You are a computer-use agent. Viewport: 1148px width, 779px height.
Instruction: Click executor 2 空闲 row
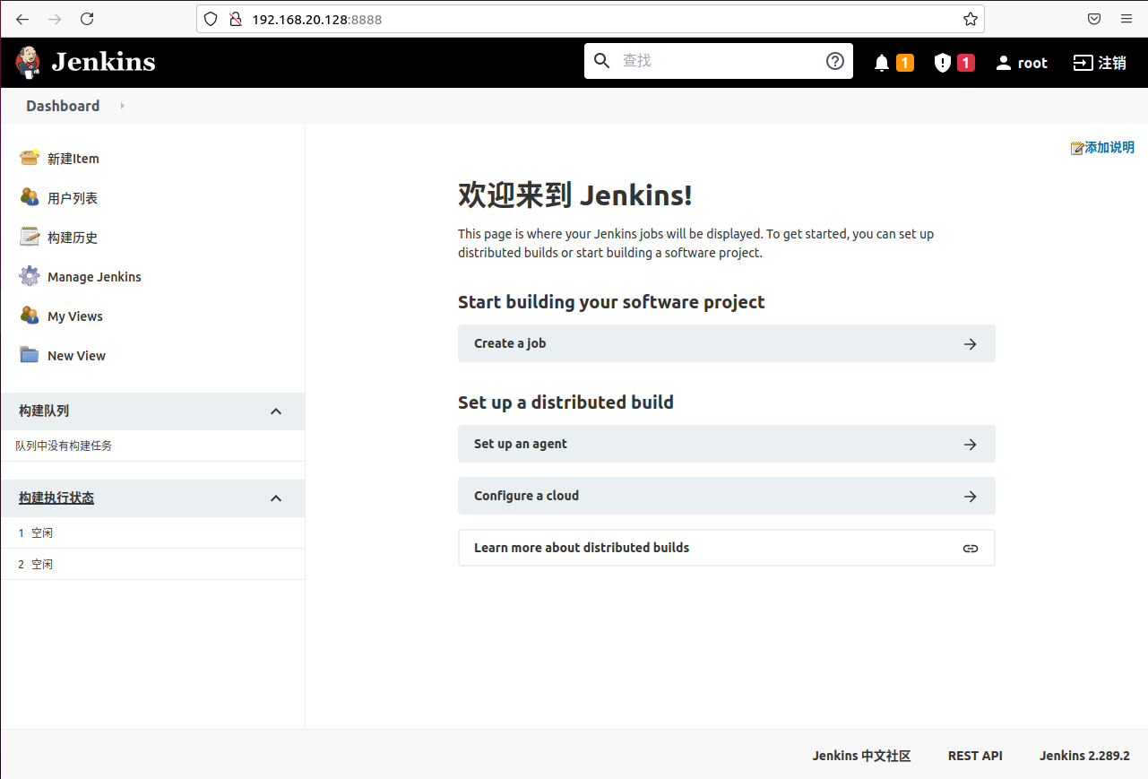(x=152, y=564)
